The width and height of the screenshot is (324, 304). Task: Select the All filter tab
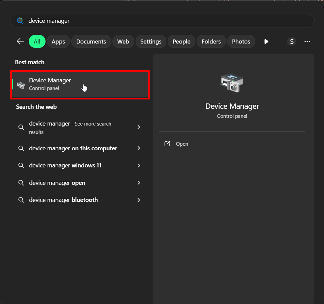(37, 41)
